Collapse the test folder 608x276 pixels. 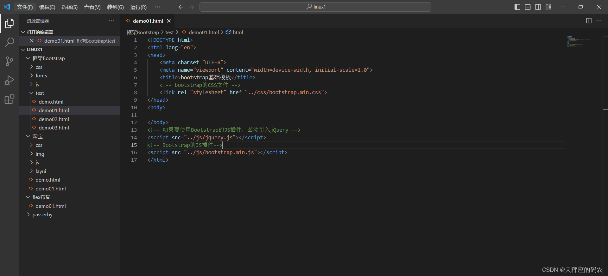click(70, 93)
